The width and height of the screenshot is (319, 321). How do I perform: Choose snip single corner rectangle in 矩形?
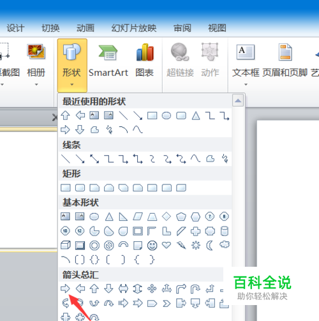coord(94,188)
